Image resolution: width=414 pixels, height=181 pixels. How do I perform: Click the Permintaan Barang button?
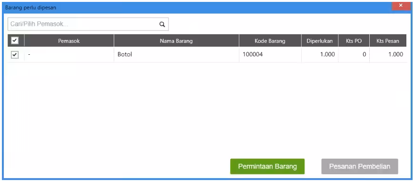(267, 166)
